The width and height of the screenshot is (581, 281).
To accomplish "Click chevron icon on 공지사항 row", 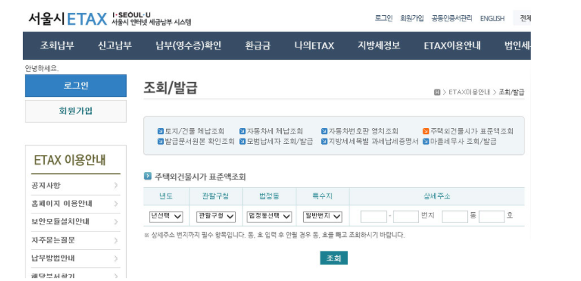I will click(x=116, y=185).
